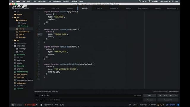Expand the android folder

click(13, 15)
